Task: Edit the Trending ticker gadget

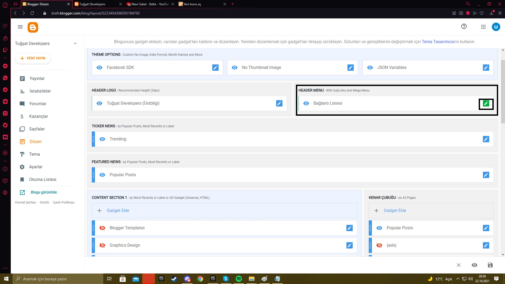Action: (x=486, y=139)
